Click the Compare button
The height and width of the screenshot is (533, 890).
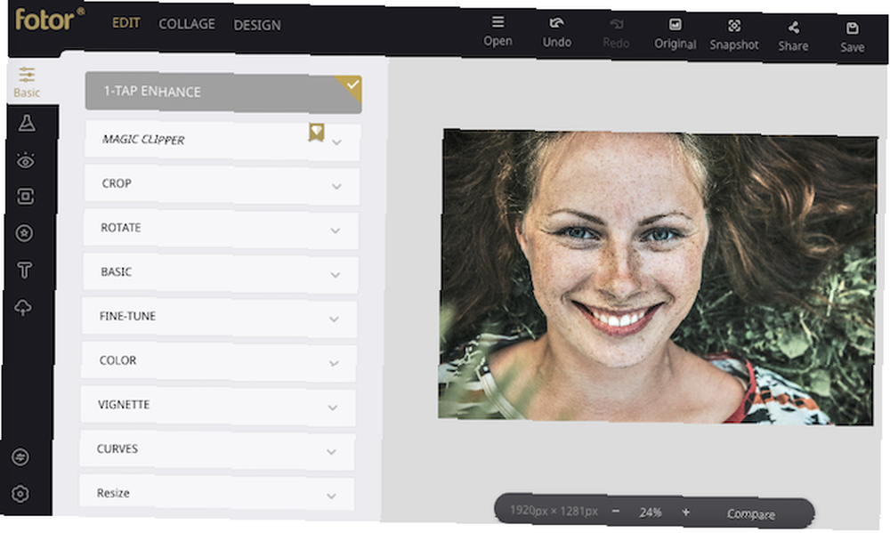click(x=751, y=514)
